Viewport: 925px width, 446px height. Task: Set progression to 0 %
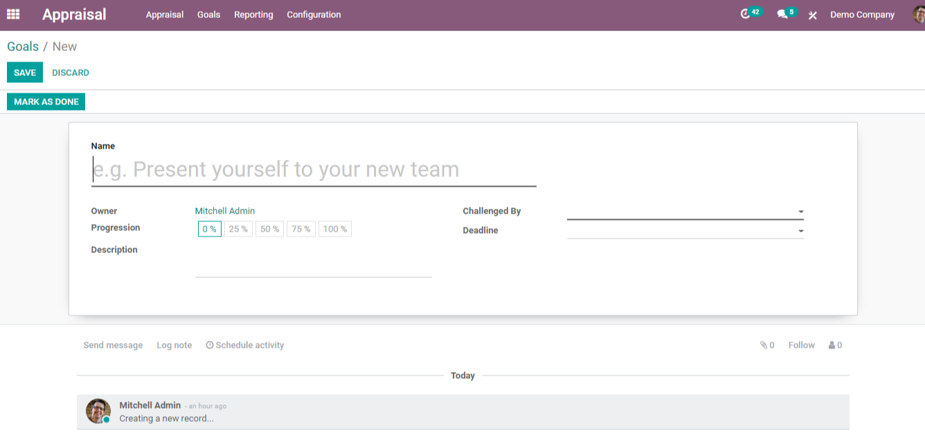(210, 229)
